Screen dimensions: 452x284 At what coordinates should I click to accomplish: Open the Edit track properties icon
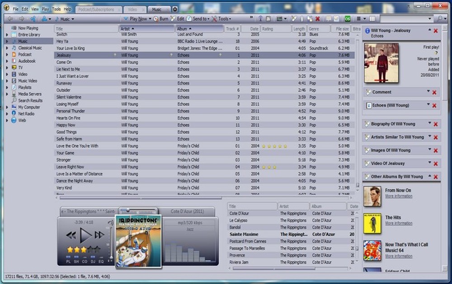pos(172,19)
